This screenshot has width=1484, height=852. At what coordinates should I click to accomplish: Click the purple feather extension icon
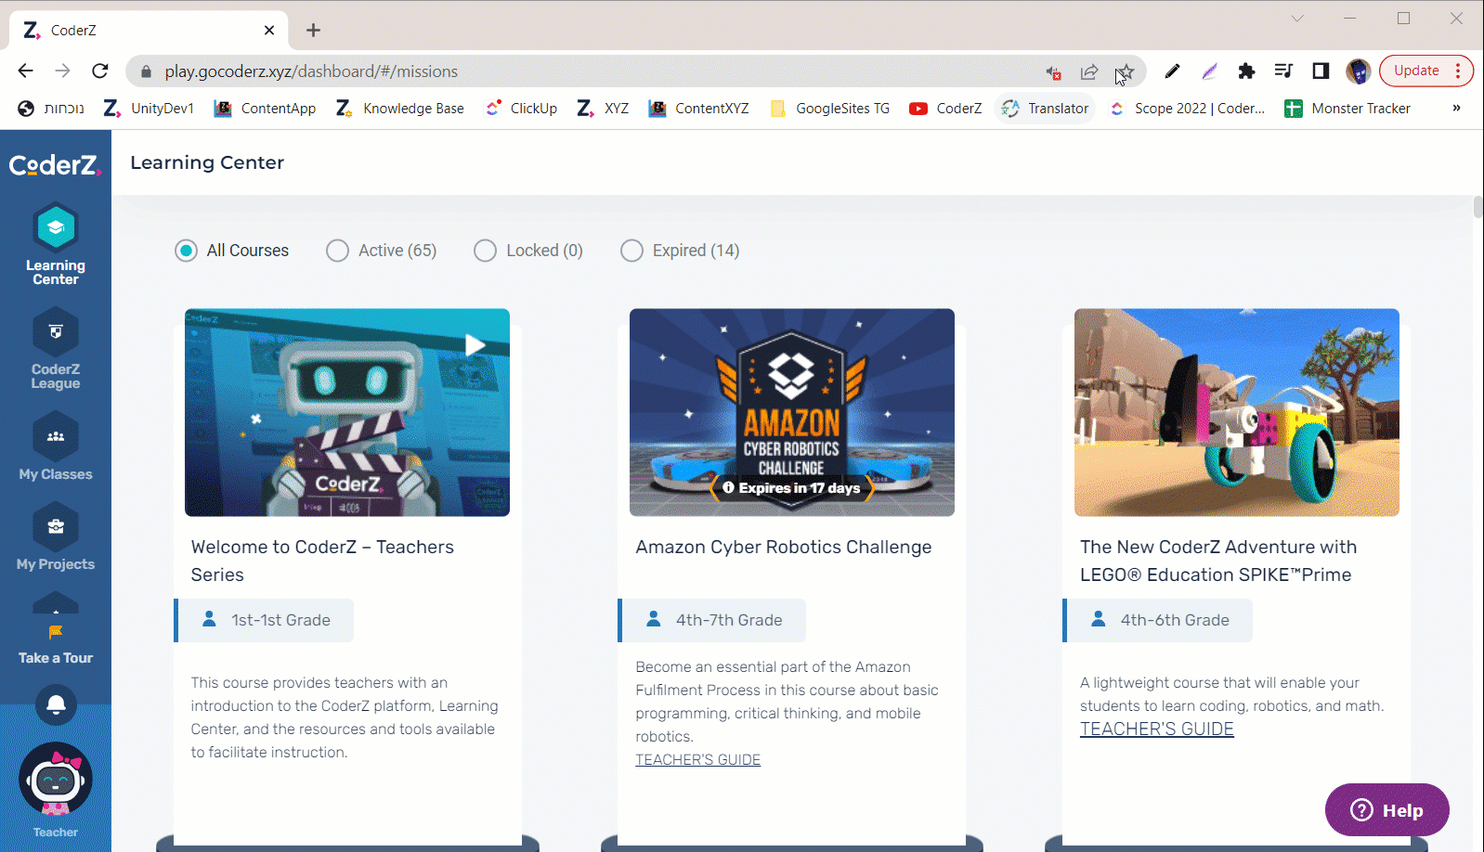point(1209,71)
